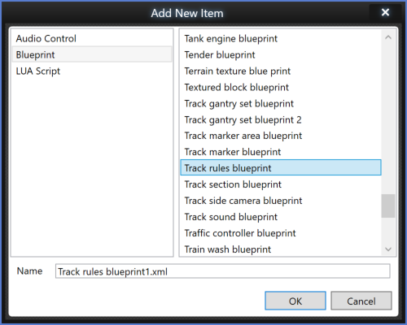Choose Tender blueprint item
The image size is (407, 325).
click(281, 54)
